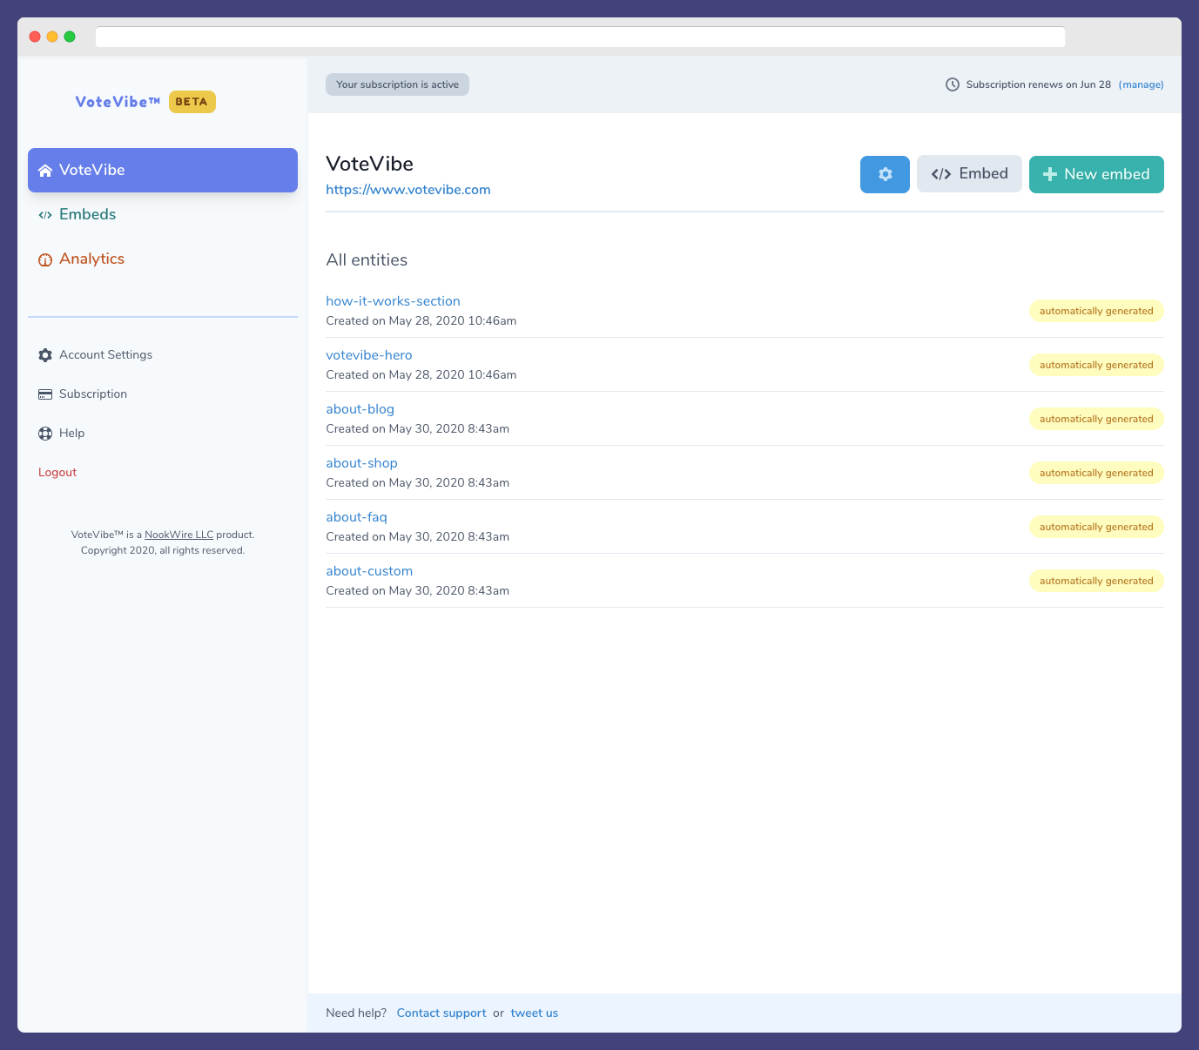This screenshot has width=1199, height=1050.
Task: Click the VoteVibe logo in the sidebar
Action: pos(118,102)
